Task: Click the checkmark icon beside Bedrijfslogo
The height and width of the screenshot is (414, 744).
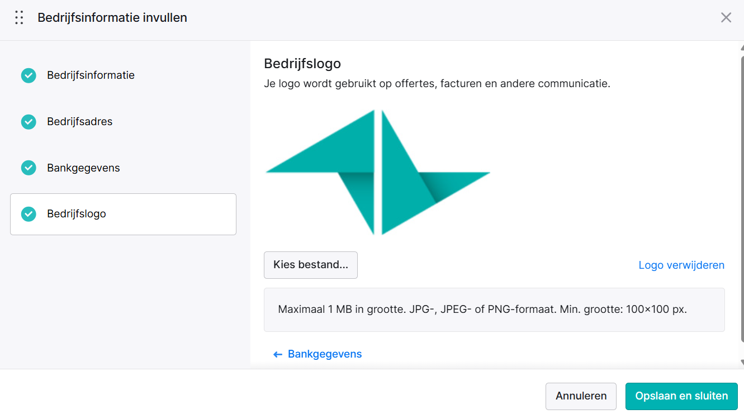Action: 29,214
